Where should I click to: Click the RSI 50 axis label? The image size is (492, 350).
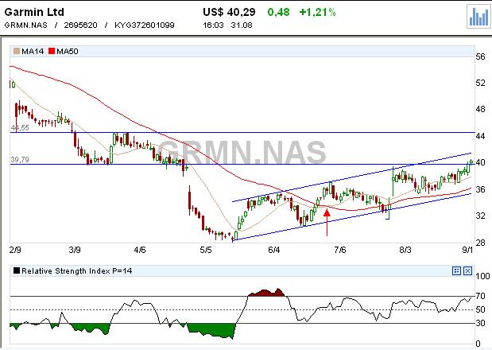[x=480, y=309]
